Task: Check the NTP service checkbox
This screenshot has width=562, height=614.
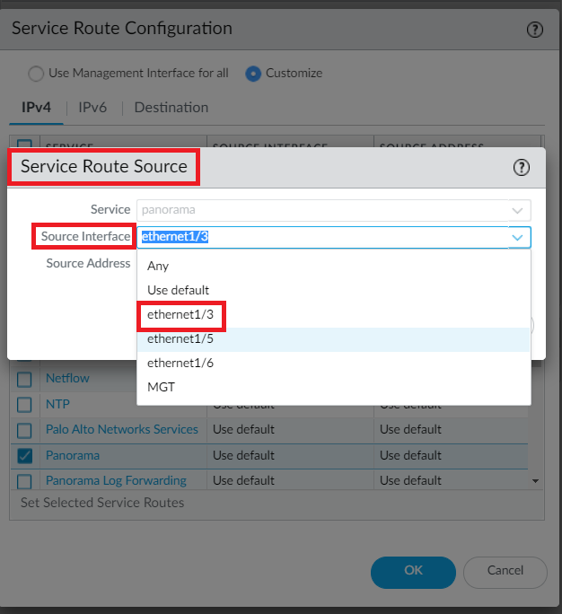Action: point(25,404)
